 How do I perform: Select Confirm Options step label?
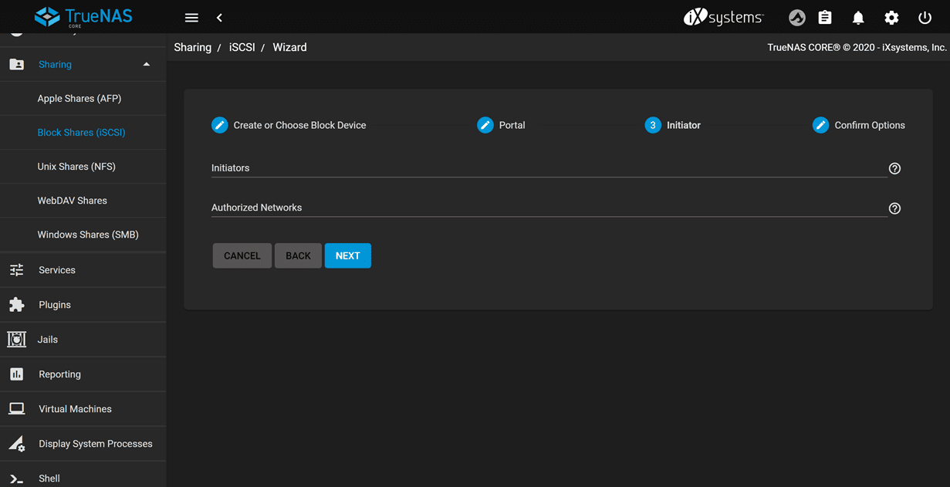click(870, 125)
